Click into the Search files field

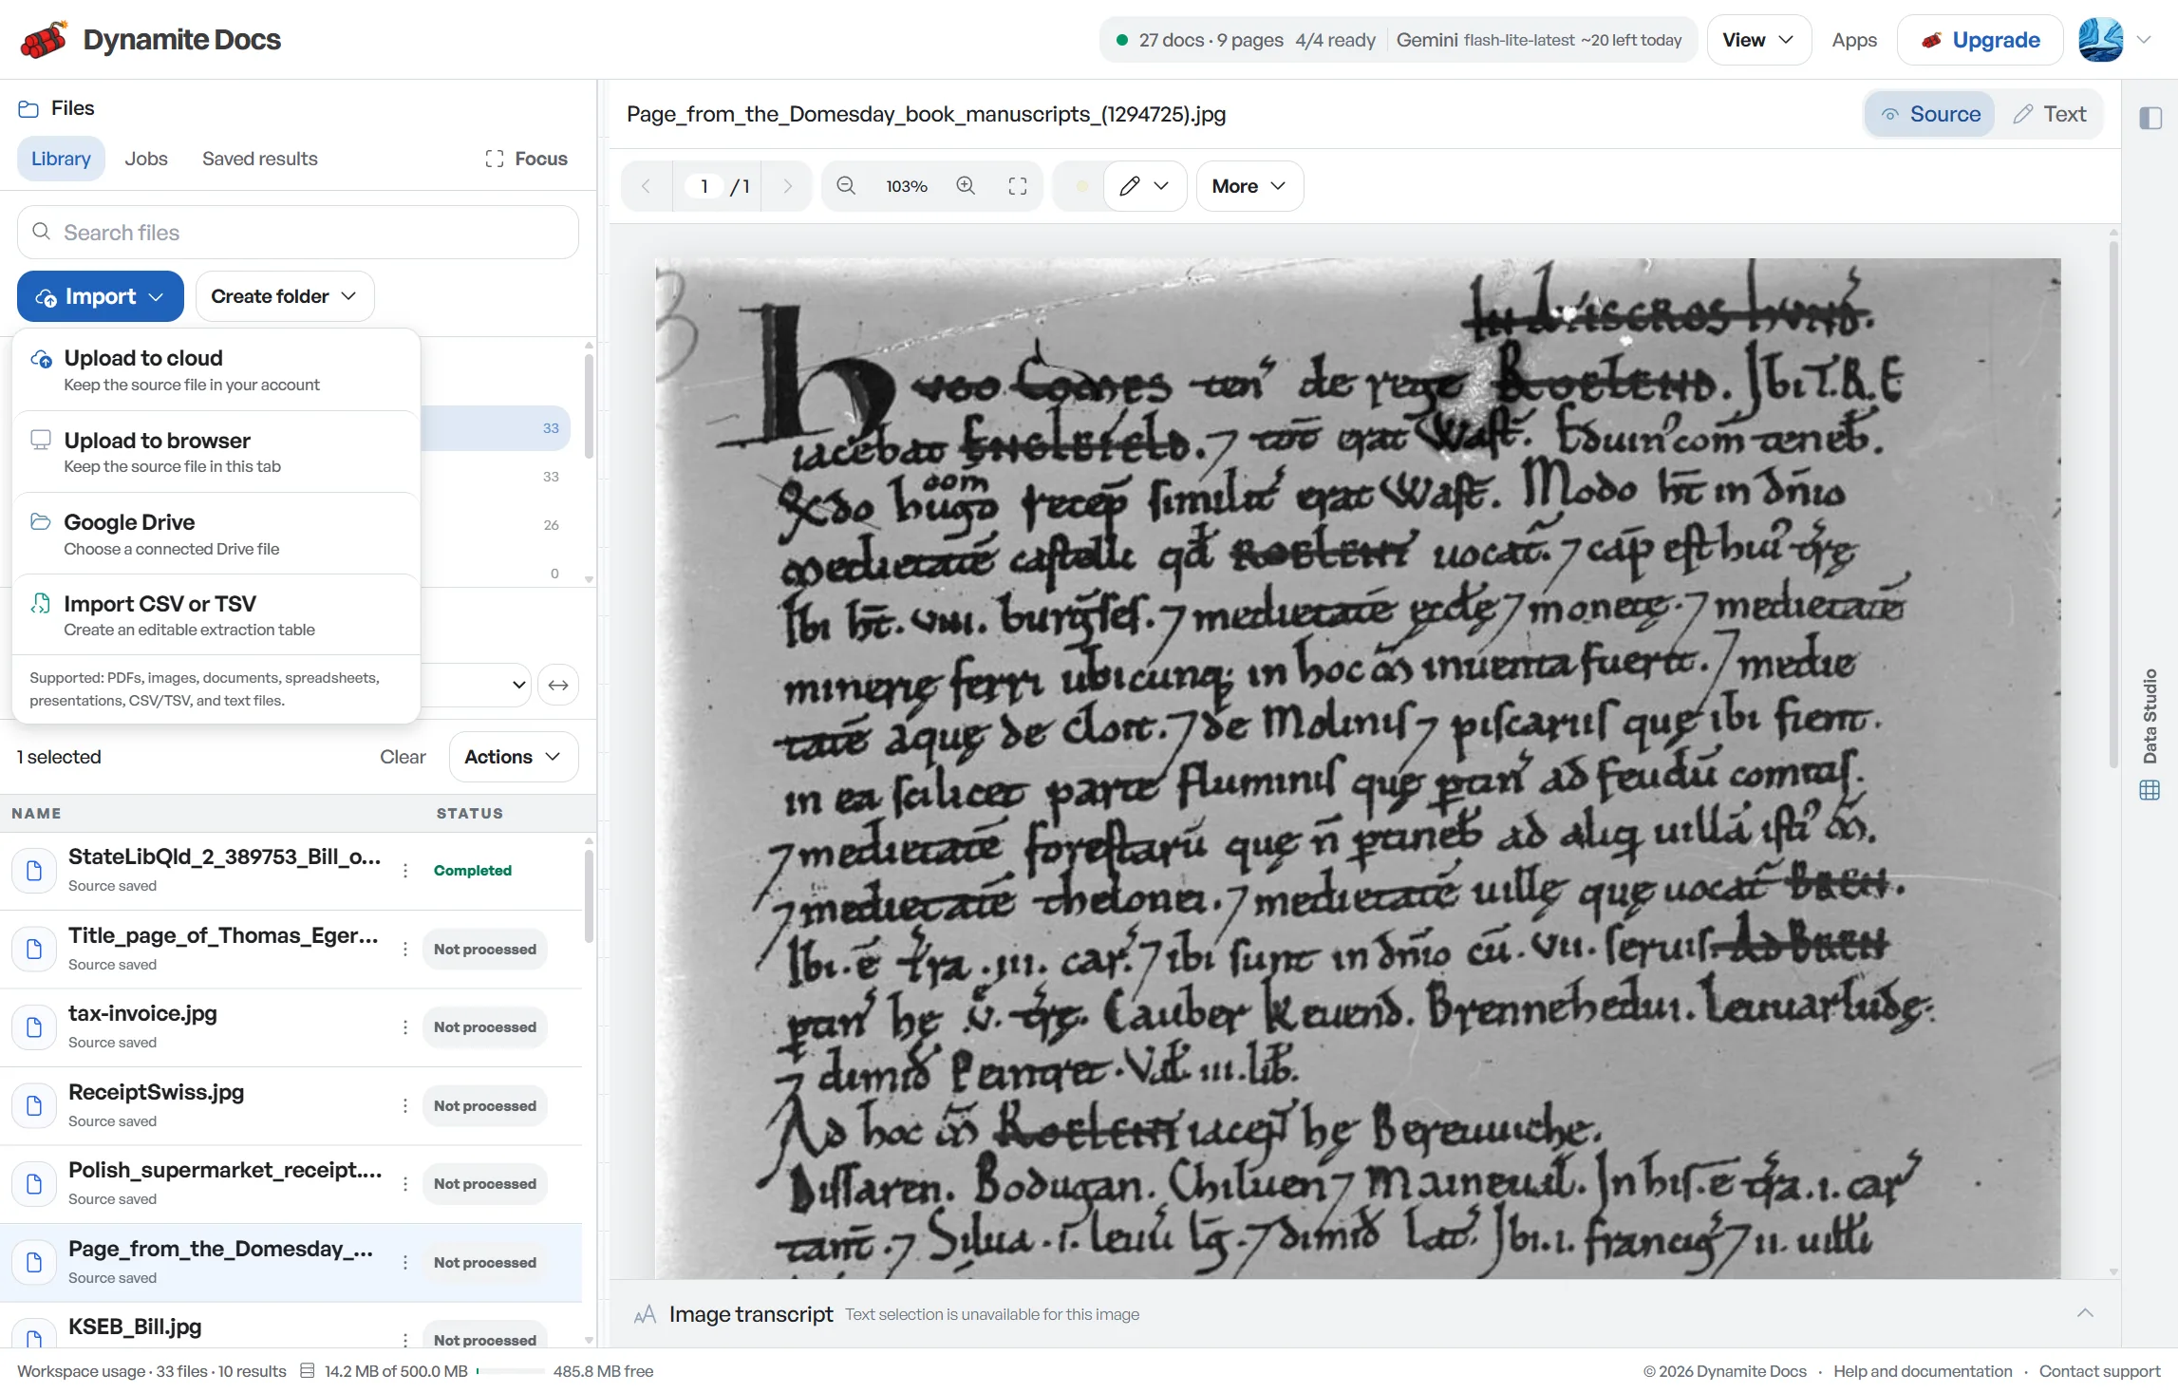[x=298, y=233]
